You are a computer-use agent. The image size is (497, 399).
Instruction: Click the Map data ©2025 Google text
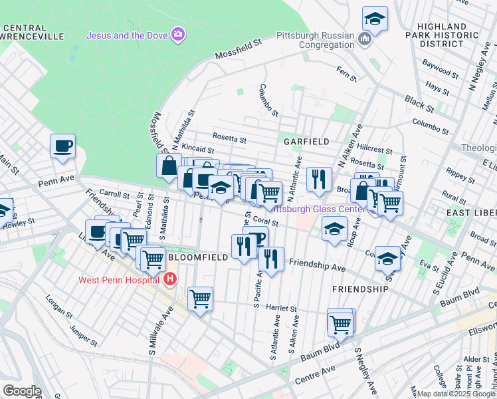tap(456, 394)
